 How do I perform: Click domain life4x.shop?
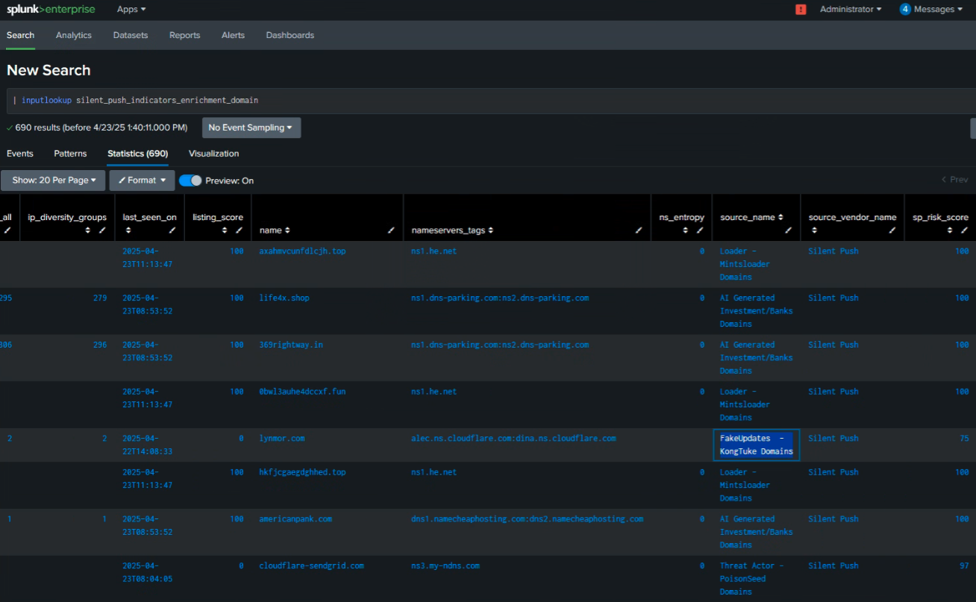284,298
